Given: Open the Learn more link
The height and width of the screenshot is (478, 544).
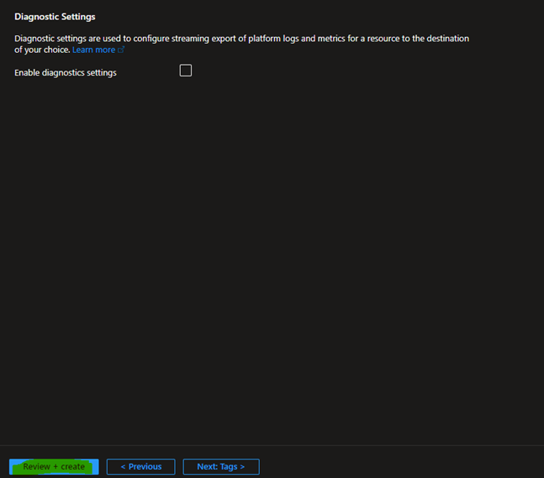Looking at the screenshot, I should [93, 50].
